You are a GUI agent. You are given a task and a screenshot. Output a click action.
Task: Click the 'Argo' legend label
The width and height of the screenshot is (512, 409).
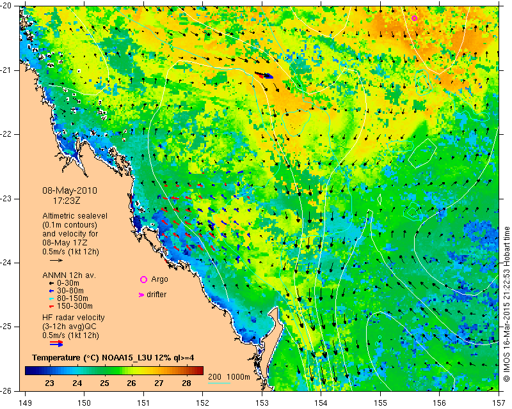pos(159,279)
